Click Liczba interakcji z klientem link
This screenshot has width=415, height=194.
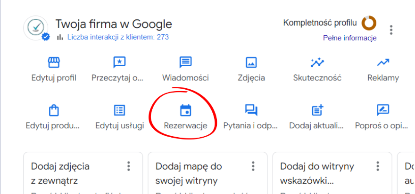pos(118,37)
